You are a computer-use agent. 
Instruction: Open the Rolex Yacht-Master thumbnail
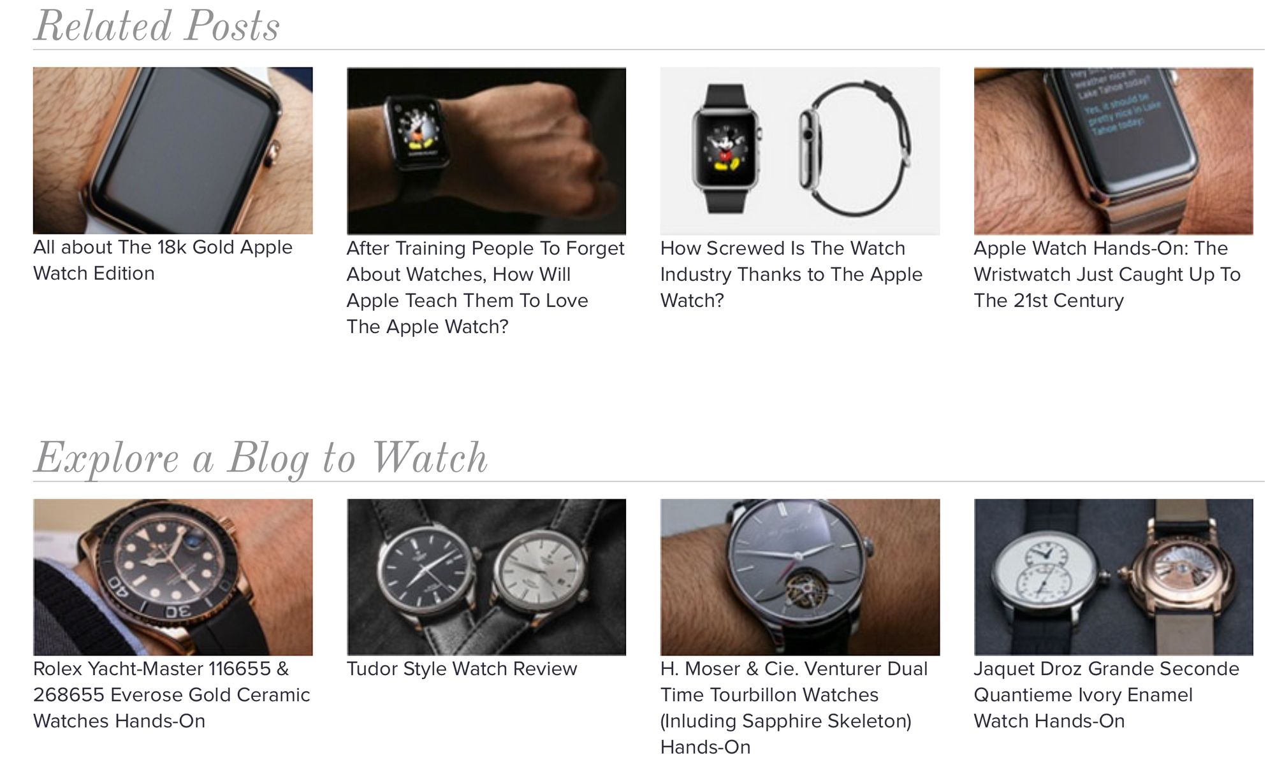[173, 577]
